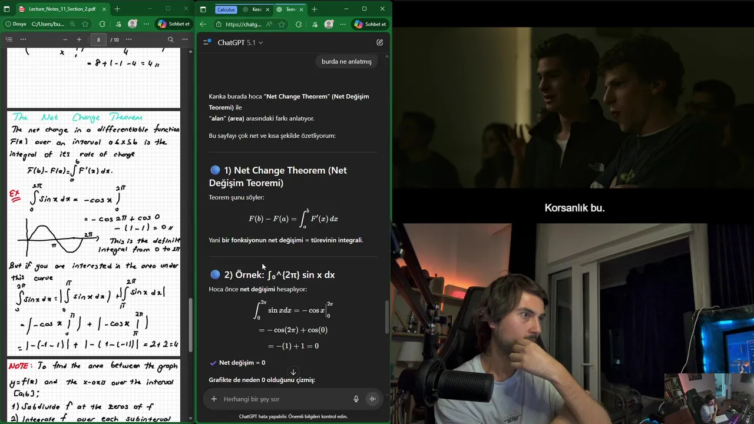This screenshot has height=424, width=754.
Task: Open the PDF table of contents icon
Action: [9, 39]
